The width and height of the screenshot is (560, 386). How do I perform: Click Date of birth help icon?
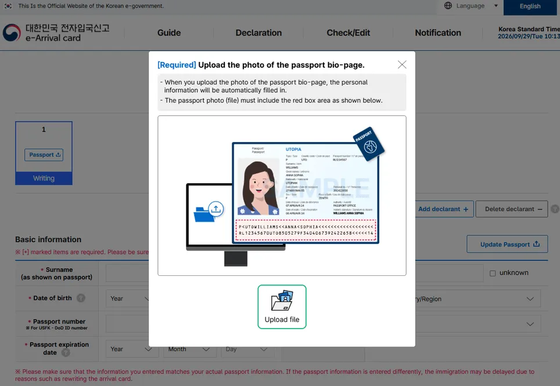pyautogui.click(x=81, y=298)
